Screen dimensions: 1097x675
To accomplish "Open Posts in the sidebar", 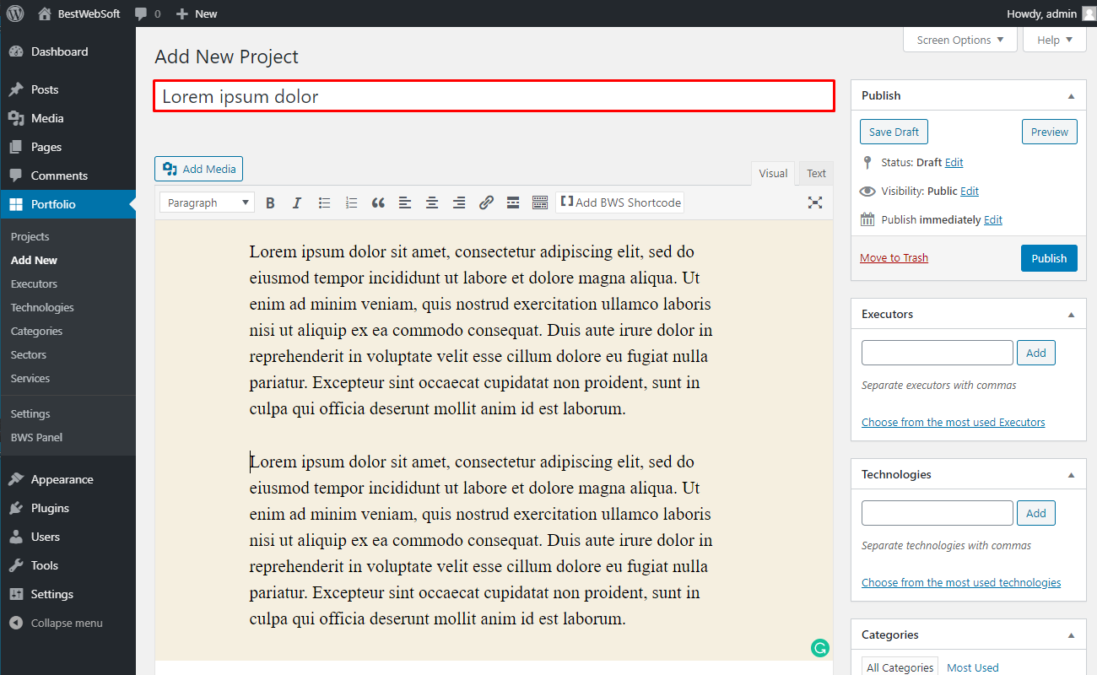I will pyautogui.click(x=68, y=89).
